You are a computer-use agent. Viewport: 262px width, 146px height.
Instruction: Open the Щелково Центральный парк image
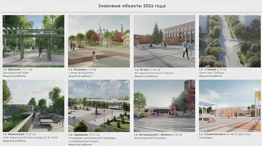[x=34, y=41]
